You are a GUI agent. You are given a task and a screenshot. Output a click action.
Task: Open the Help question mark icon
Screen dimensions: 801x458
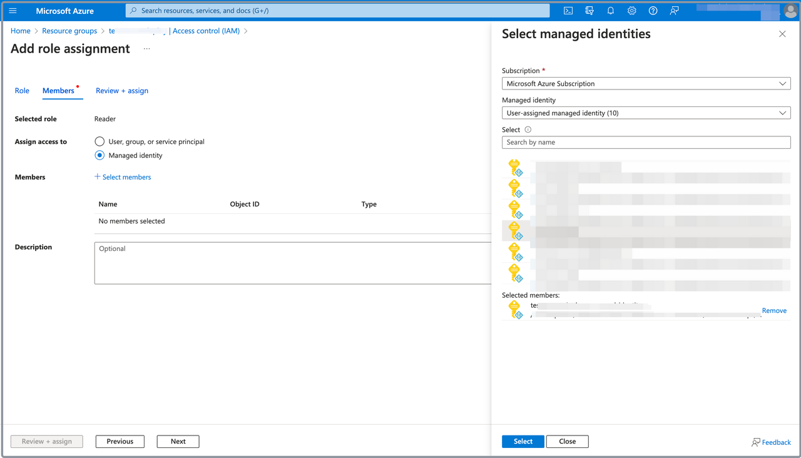653,11
